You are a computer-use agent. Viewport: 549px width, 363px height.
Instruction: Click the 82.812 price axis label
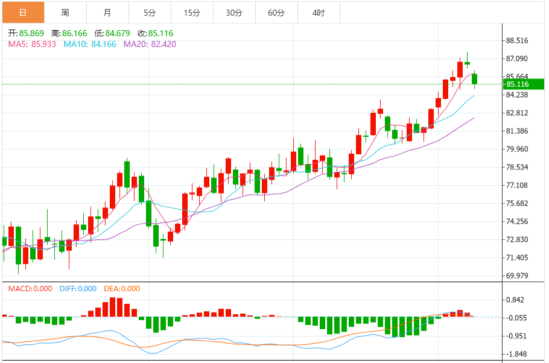[x=517, y=113]
